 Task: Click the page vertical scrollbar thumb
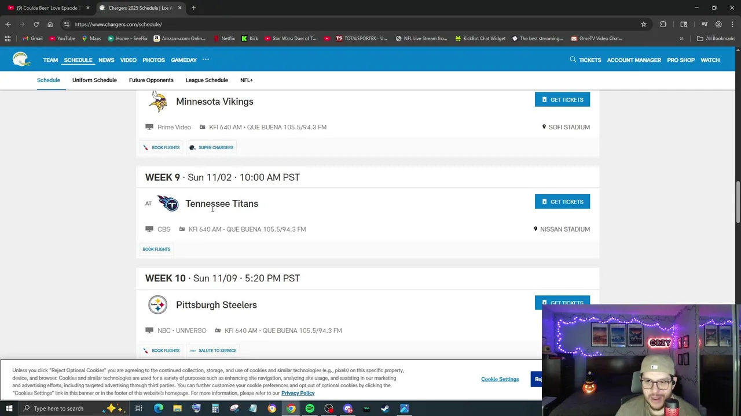[738, 202]
